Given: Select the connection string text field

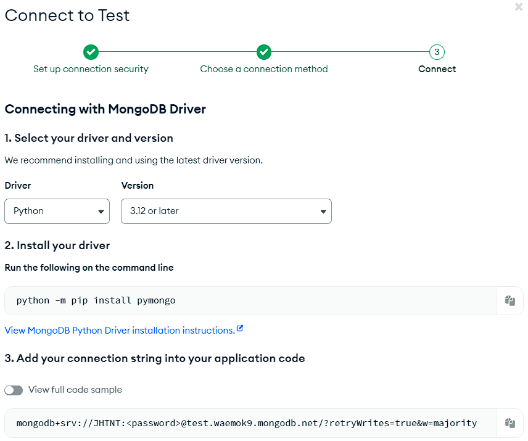Looking at the screenshot, I should point(247,423).
